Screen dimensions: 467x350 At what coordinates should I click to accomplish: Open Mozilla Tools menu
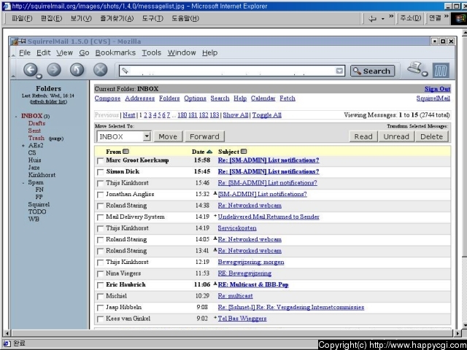151,52
